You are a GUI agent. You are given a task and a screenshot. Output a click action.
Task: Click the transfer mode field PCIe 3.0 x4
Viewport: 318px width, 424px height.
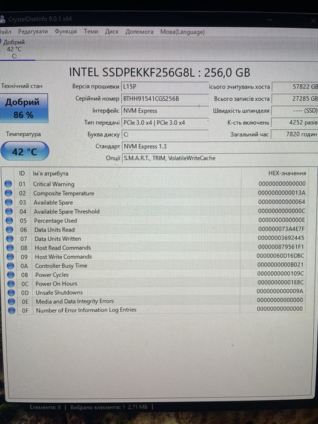pyautogui.click(x=165, y=122)
